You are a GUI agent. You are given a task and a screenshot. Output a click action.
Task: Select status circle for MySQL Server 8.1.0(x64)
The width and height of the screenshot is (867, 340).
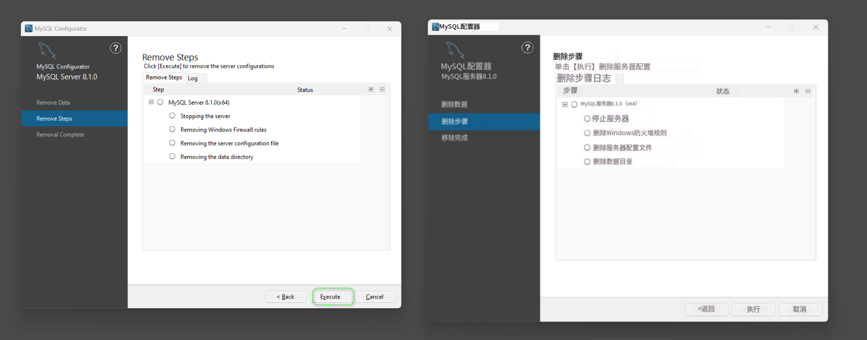pos(160,102)
